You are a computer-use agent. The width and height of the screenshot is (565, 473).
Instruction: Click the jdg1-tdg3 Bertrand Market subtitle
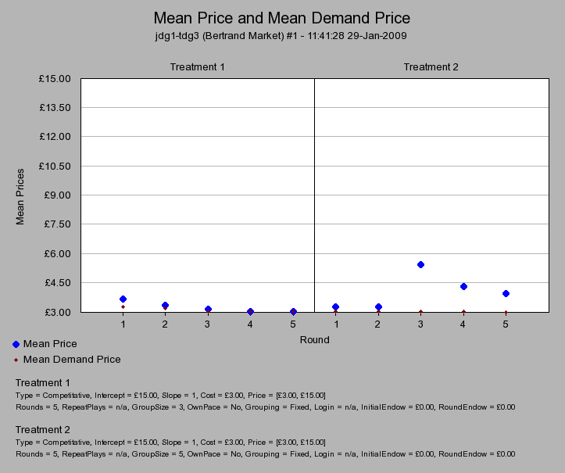click(281, 36)
